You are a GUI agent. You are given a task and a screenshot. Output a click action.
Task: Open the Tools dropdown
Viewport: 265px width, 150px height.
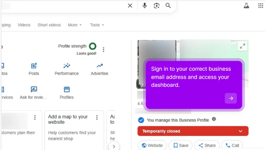(97, 25)
